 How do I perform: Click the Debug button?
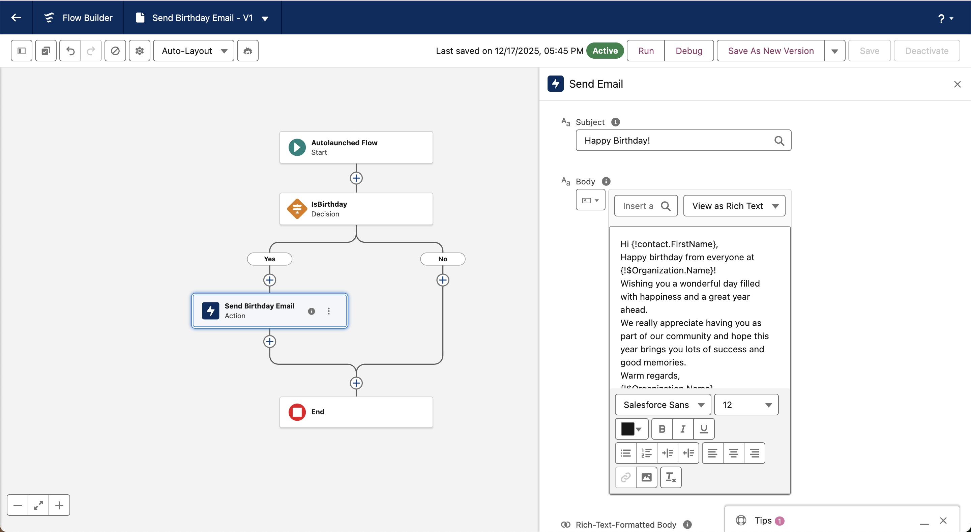click(689, 51)
